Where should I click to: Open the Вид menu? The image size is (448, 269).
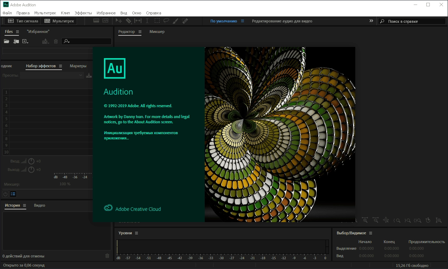(x=124, y=13)
